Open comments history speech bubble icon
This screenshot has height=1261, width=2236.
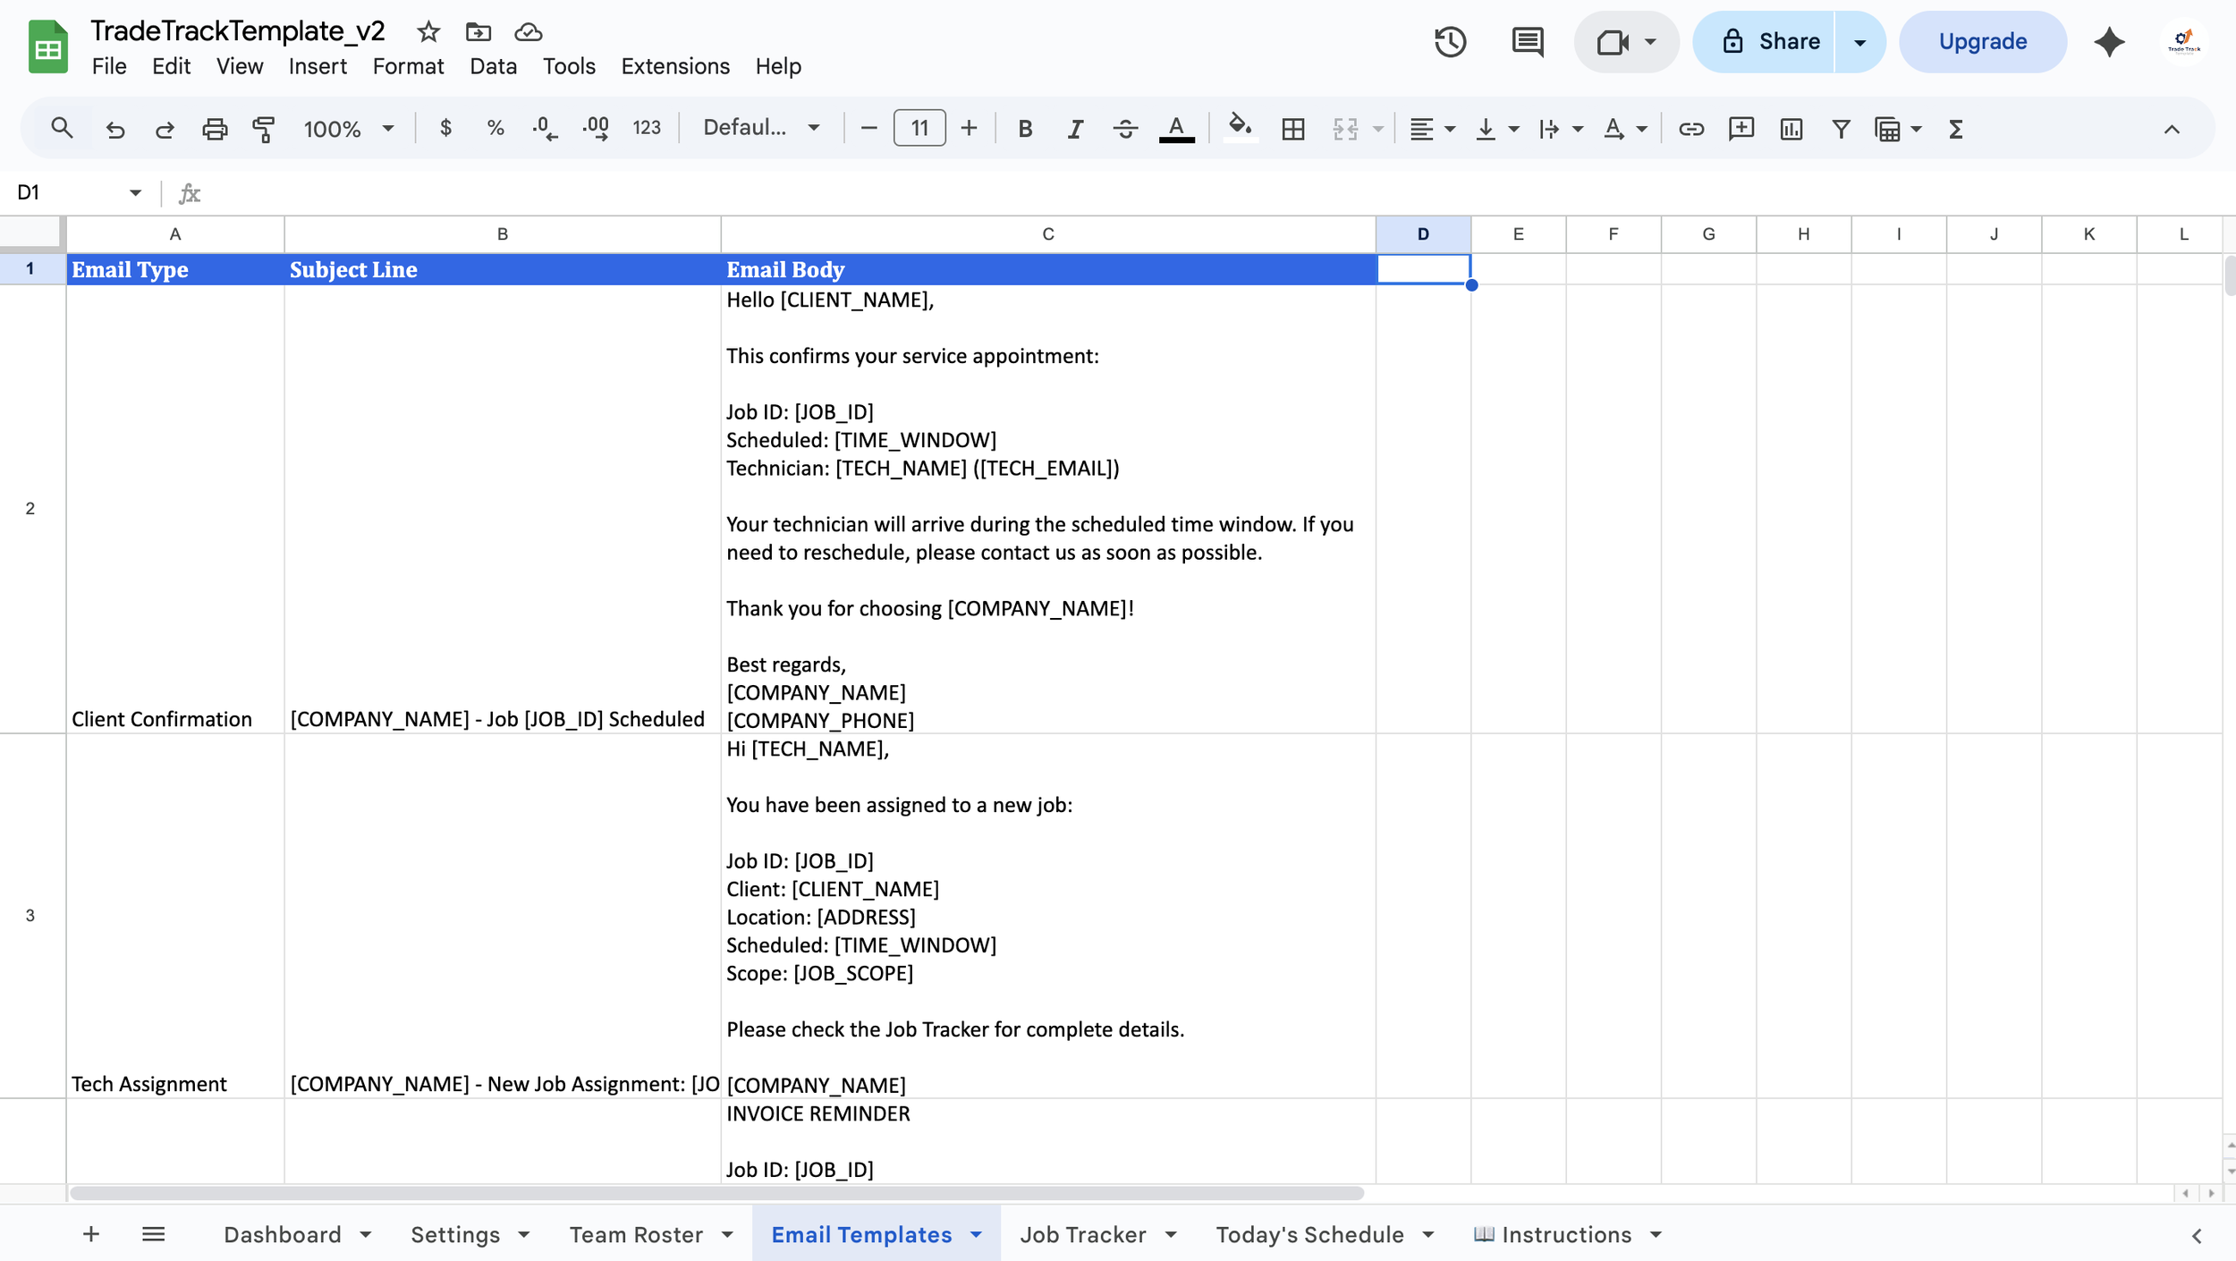point(1527,42)
